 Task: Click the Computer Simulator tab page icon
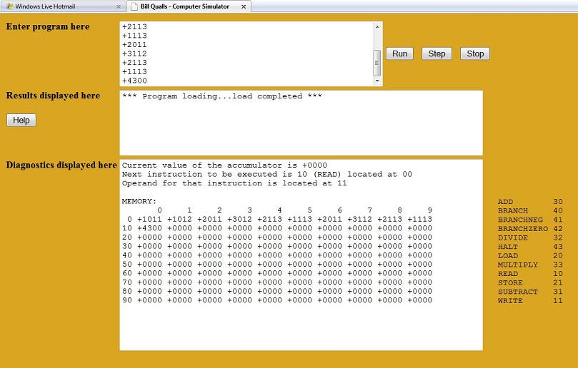click(x=134, y=6)
